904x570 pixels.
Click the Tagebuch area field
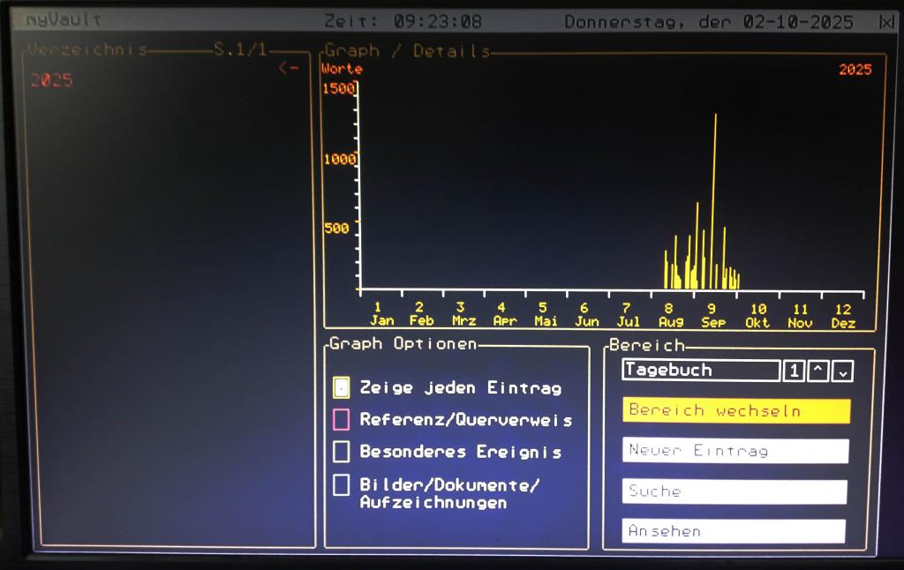pyautogui.click(x=700, y=371)
